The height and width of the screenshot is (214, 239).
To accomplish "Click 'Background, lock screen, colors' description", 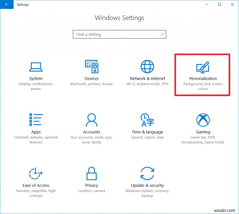I will pos(203,87).
